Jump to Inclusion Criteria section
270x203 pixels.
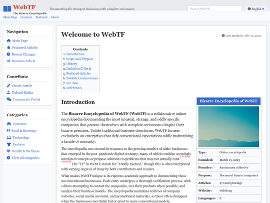click(x=78, y=69)
